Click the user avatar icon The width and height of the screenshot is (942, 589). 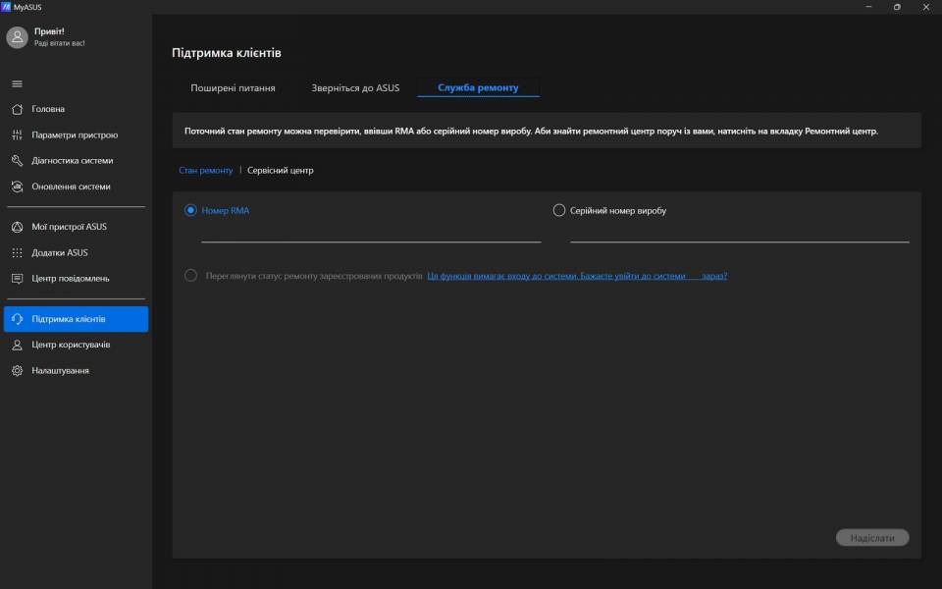pyautogui.click(x=17, y=37)
